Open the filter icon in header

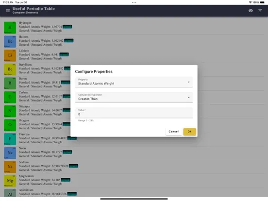[x=260, y=11]
